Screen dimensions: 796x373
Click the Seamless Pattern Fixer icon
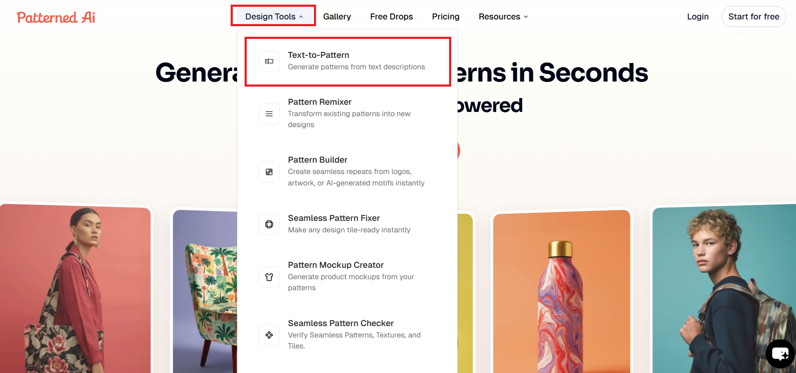pyautogui.click(x=269, y=224)
